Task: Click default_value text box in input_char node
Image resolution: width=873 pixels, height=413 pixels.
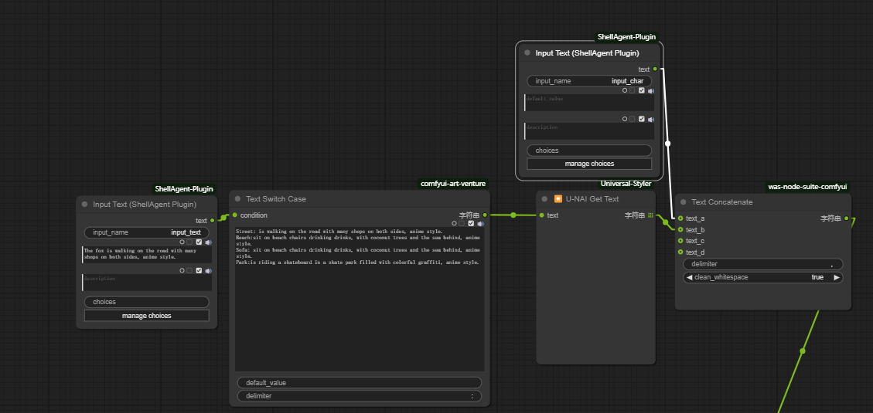Action: pos(589,103)
